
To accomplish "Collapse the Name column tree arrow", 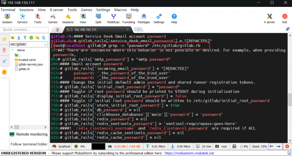I will tap(12, 50).
